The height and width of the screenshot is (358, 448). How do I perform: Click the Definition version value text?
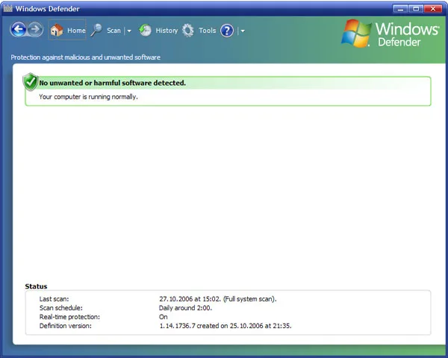pos(225,326)
